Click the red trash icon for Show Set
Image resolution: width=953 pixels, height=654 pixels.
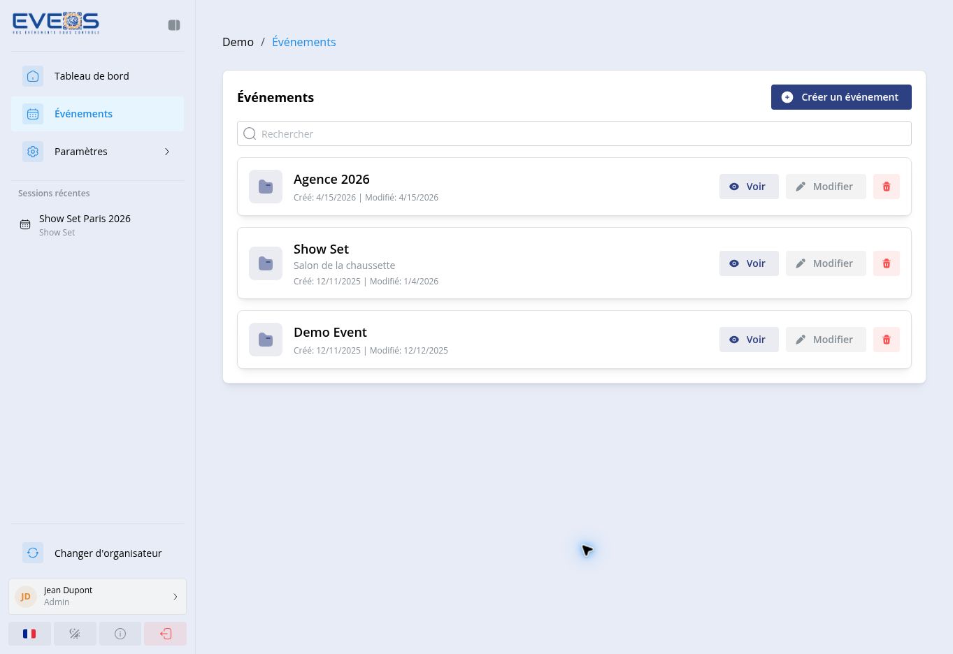point(886,263)
